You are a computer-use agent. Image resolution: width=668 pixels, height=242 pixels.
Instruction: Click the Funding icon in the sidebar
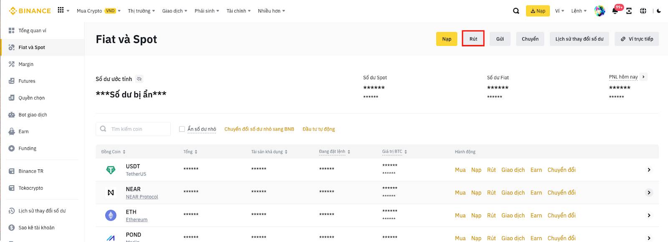click(x=12, y=148)
